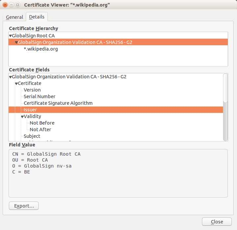Collapse the top node in Certificate Fields

click(x=11, y=77)
